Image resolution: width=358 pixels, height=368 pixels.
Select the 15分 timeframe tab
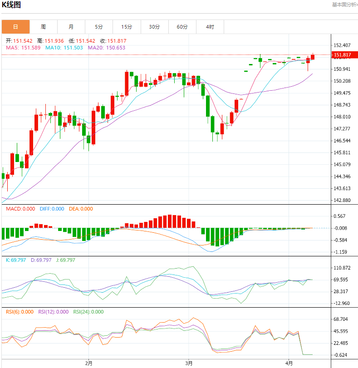(x=127, y=27)
